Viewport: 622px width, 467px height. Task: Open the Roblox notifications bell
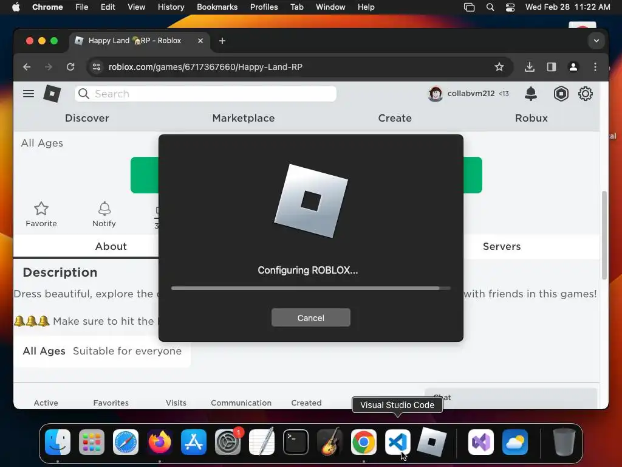point(530,94)
